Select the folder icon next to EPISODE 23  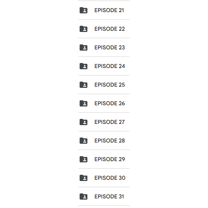(84, 47)
